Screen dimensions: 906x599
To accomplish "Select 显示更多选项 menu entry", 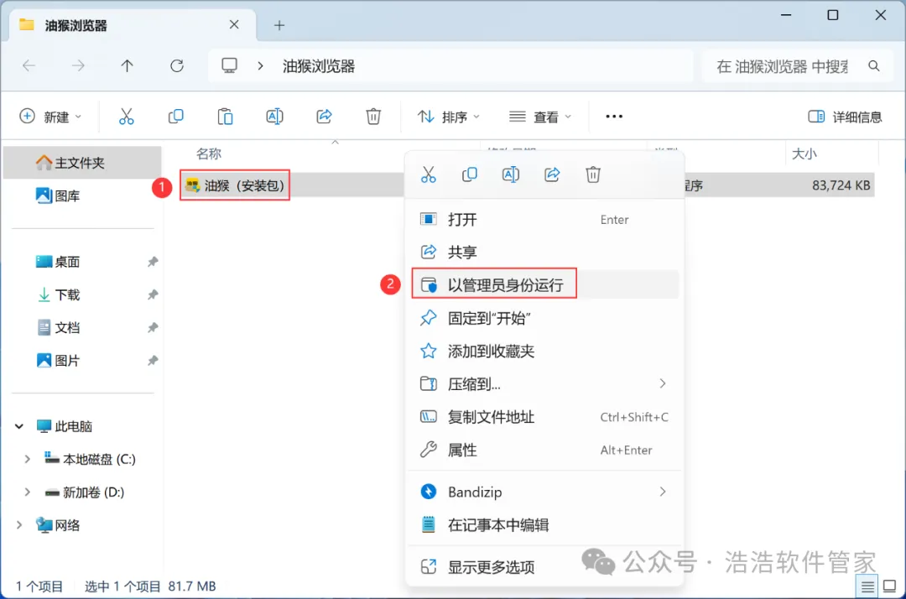I will [544, 566].
